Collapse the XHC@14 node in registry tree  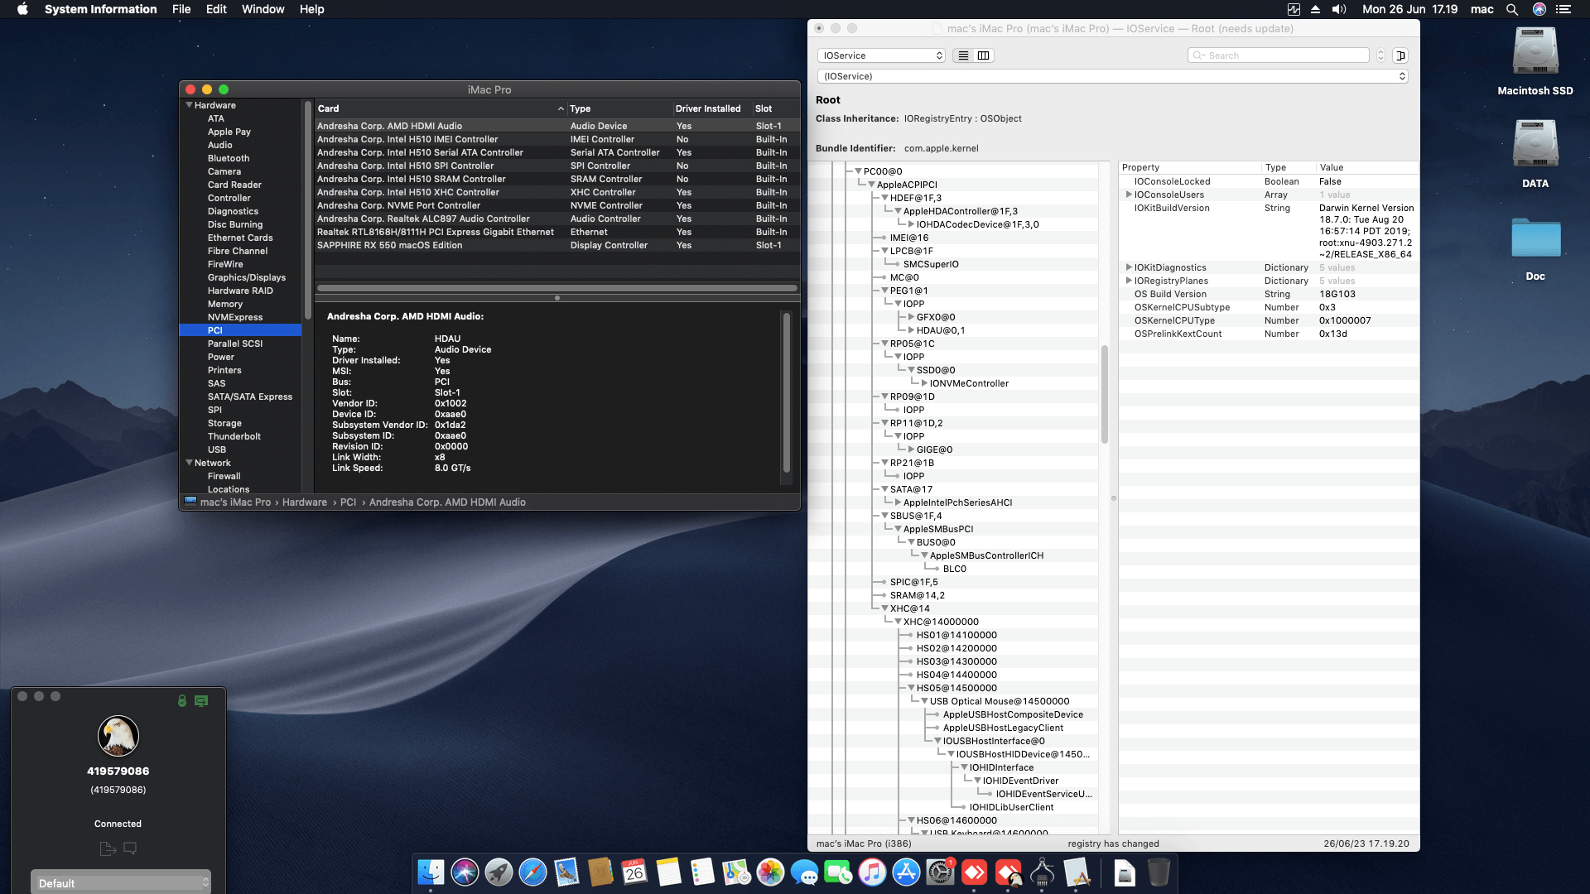click(x=884, y=608)
